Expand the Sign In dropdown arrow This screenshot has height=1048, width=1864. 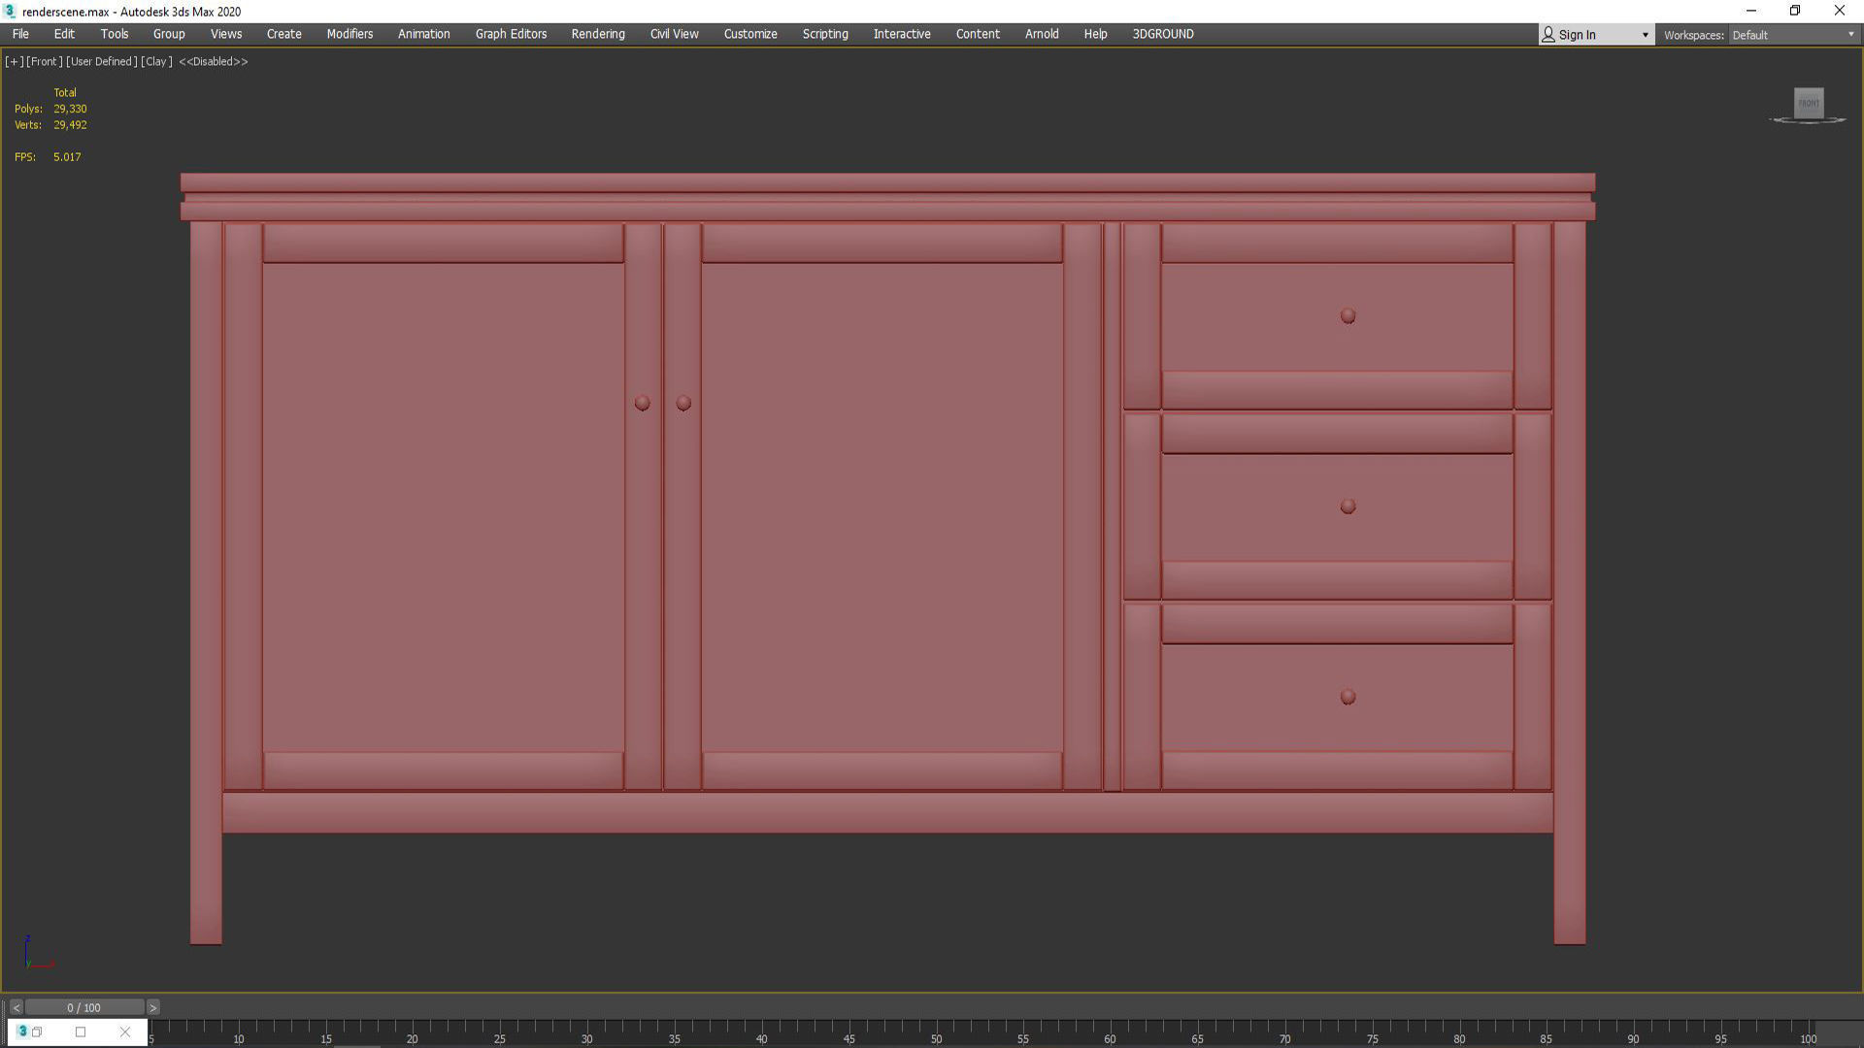point(1645,35)
